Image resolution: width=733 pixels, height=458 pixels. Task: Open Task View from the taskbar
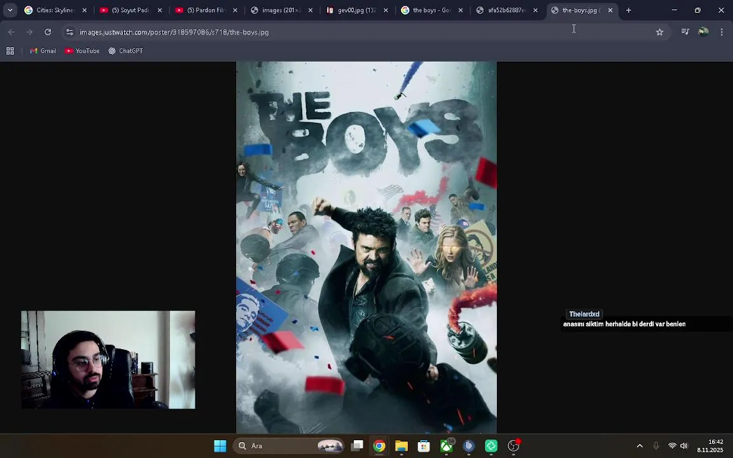click(357, 446)
